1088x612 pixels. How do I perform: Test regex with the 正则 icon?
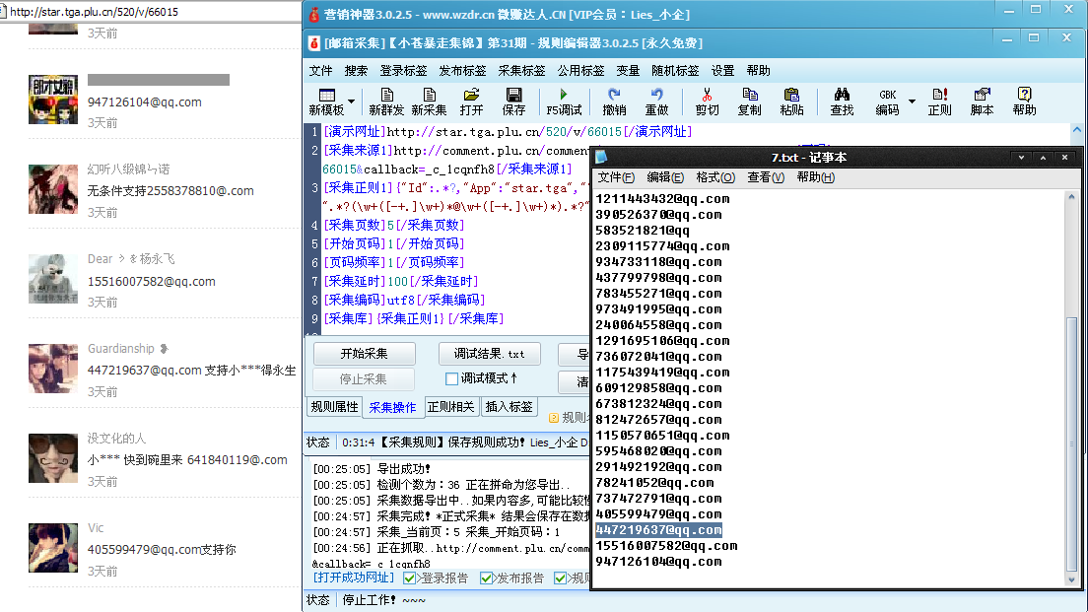tap(938, 102)
